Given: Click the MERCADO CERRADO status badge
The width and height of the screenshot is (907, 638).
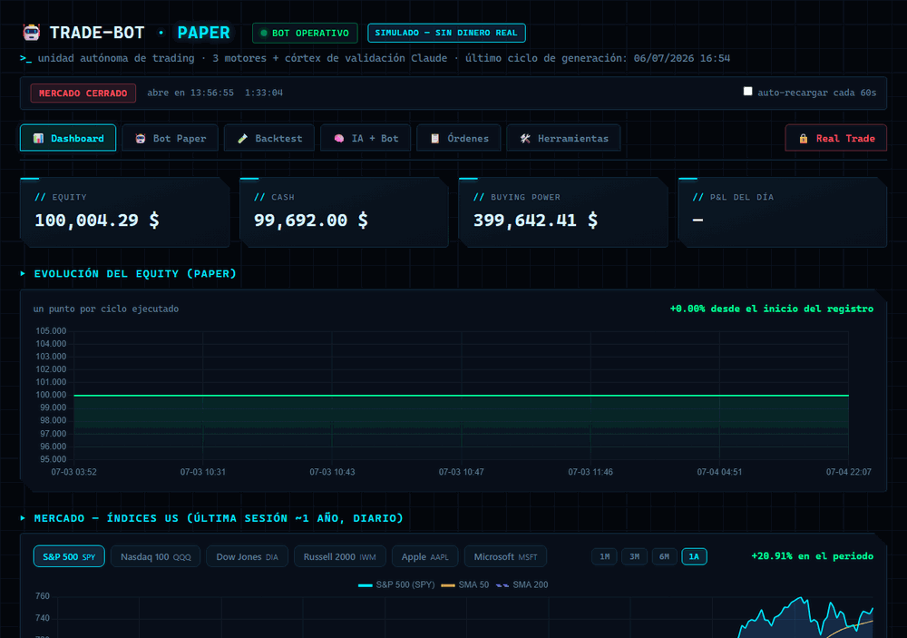Looking at the screenshot, I should [x=83, y=93].
